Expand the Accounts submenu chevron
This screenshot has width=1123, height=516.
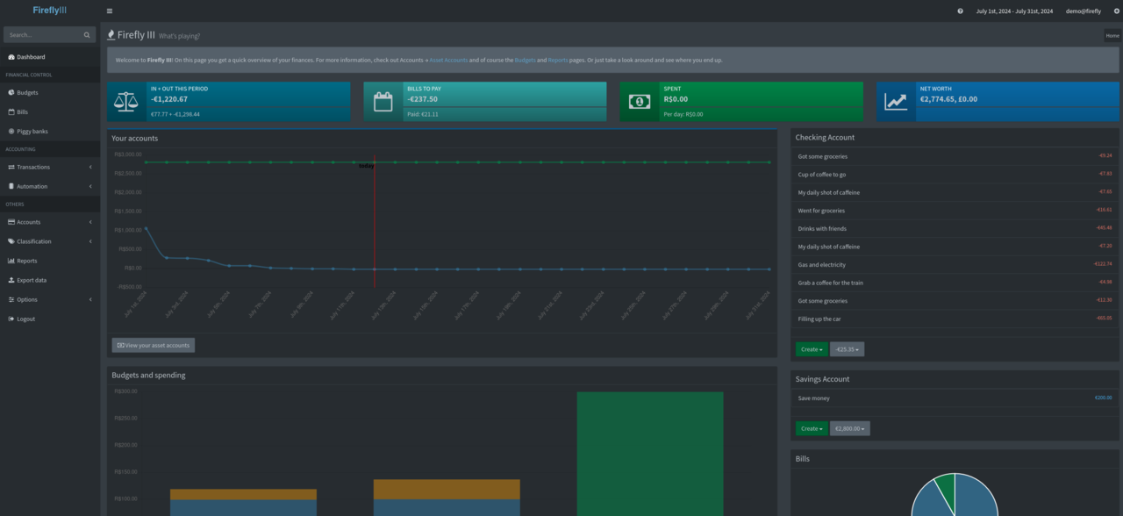[90, 222]
